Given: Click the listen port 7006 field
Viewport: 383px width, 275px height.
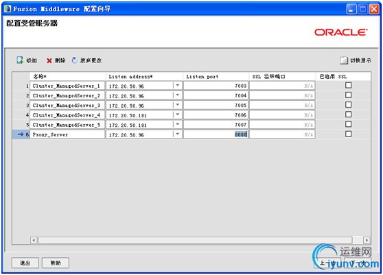Looking at the screenshot, I should (x=216, y=115).
